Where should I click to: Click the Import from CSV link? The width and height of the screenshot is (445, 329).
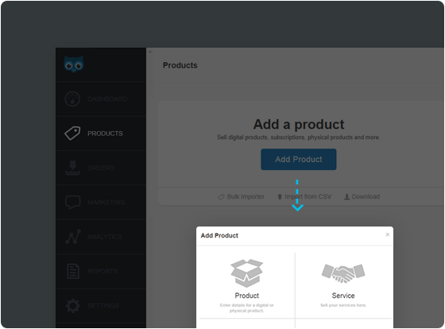pos(304,197)
